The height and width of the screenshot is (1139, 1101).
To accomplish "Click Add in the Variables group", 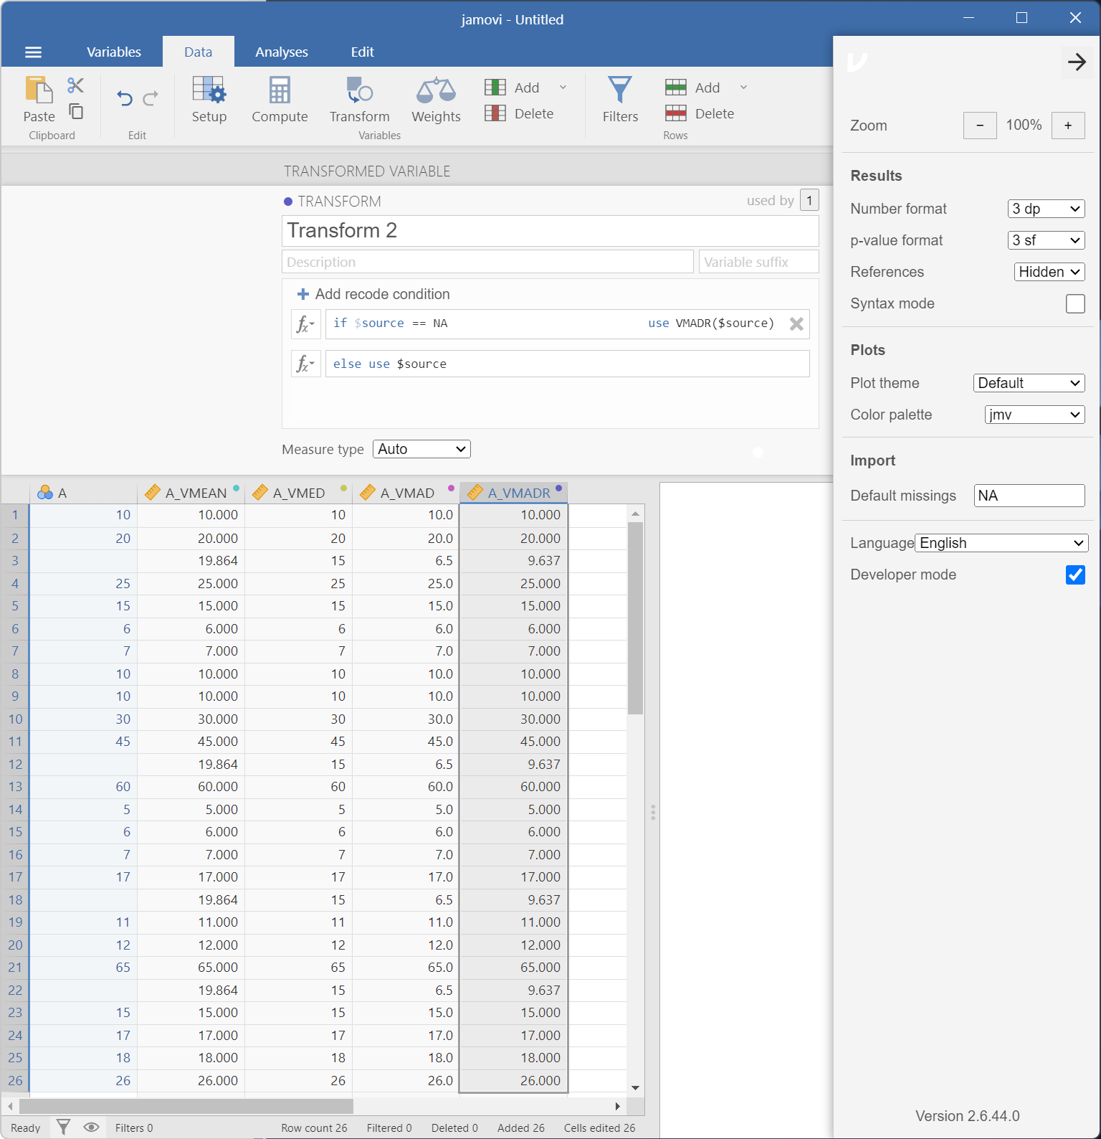I will click(x=513, y=88).
